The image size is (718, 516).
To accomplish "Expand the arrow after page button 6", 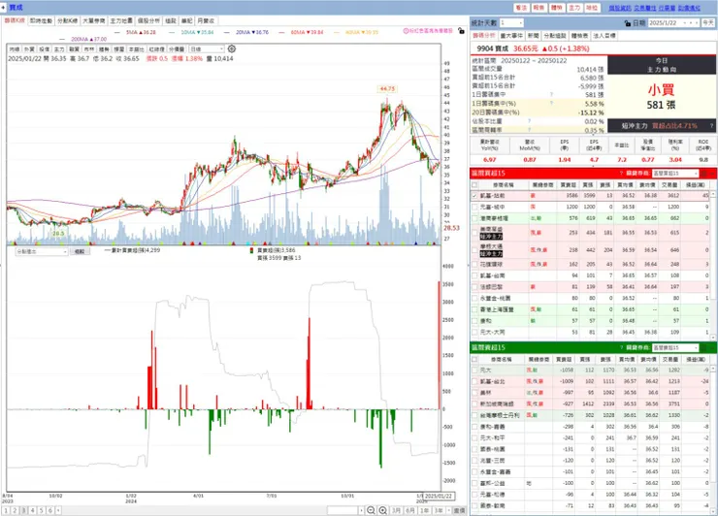I will [58, 510].
